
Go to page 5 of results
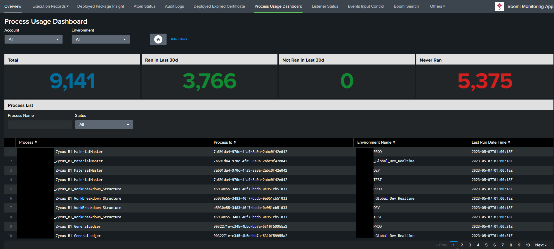tap(486, 245)
